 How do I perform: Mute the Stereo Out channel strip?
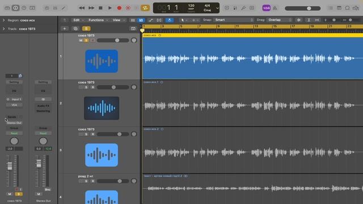(x=39, y=194)
